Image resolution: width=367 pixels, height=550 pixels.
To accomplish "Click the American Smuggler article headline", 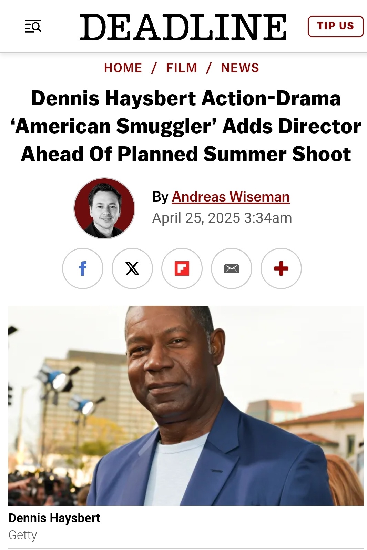I will point(186,126).
